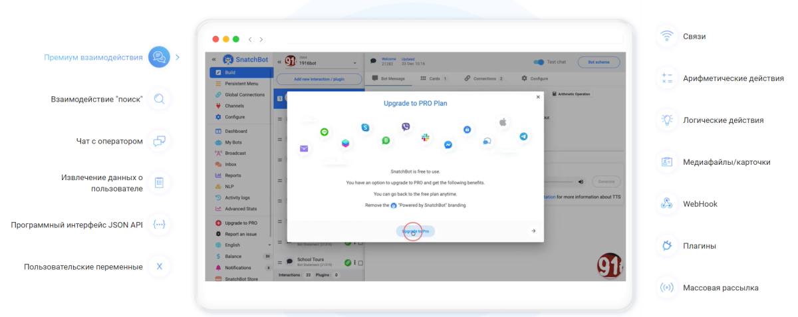
Task: Click the Viber icon in upgrade dialog
Action: pyautogui.click(x=406, y=127)
